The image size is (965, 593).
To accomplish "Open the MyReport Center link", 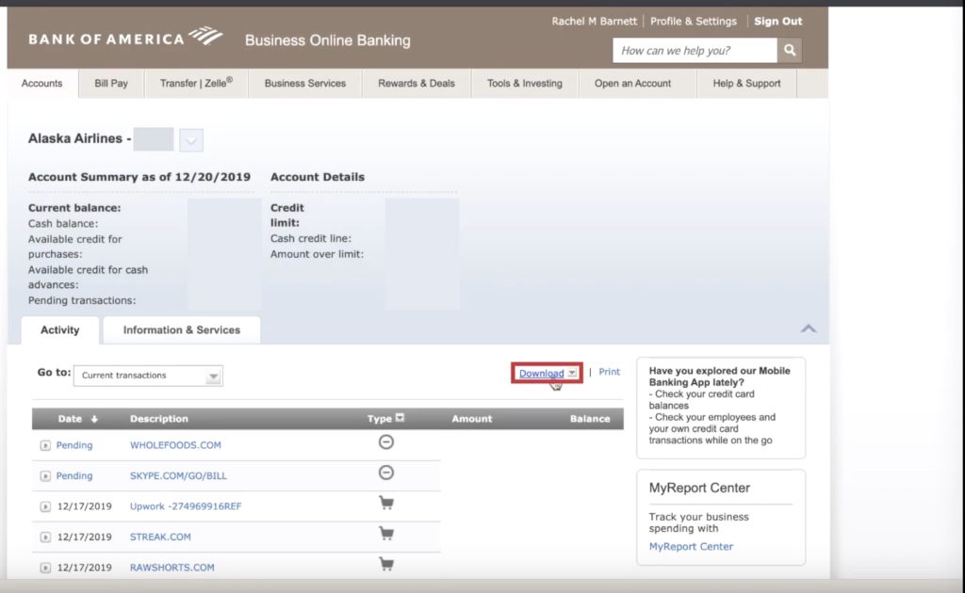I will pos(691,546).
